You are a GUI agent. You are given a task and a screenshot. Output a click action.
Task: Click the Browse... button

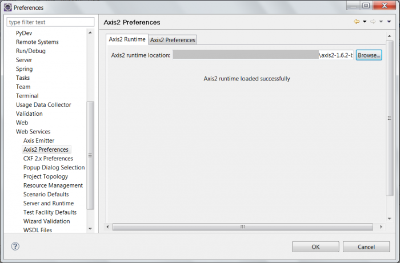click(x=369, y=55)
